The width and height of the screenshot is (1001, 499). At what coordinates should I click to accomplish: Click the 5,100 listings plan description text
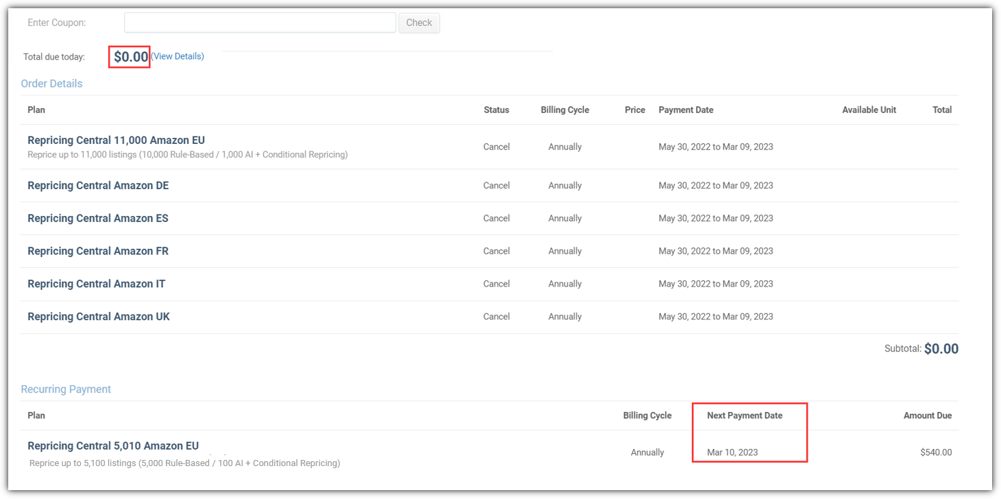184,463
